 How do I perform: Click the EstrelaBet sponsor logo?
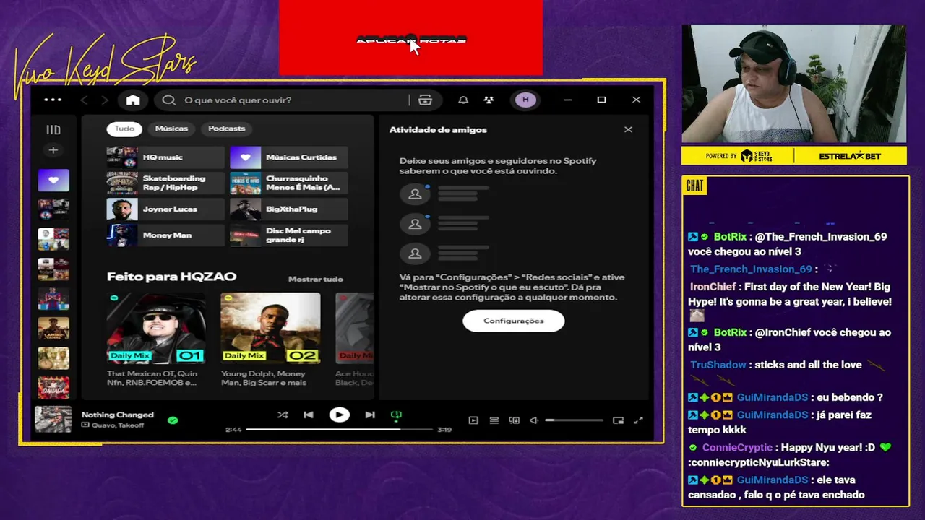[850, 156]
